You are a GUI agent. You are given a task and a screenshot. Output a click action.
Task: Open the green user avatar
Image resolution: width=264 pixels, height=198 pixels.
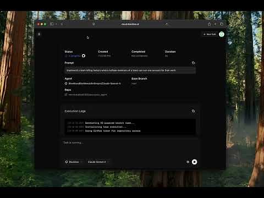pyautogui.click(x=222, y=34)
